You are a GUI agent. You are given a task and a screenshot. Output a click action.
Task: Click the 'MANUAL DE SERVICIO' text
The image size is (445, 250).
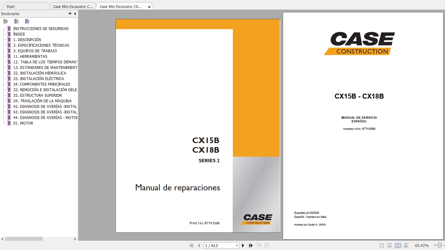click(x=359, y=118)
